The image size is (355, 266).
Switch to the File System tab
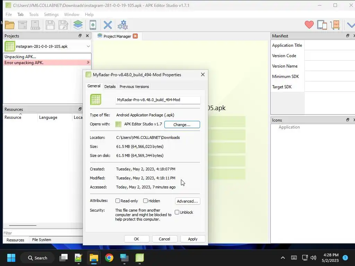coord(42,240)
